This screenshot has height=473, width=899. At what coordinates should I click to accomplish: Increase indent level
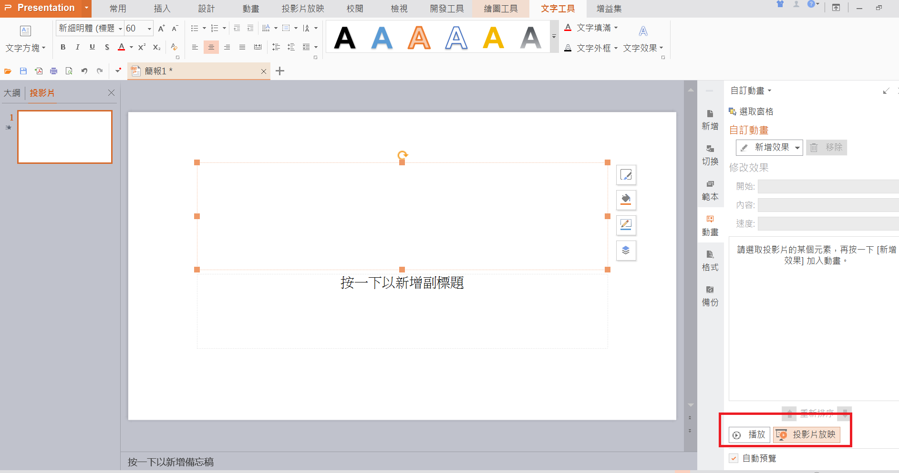250,29
